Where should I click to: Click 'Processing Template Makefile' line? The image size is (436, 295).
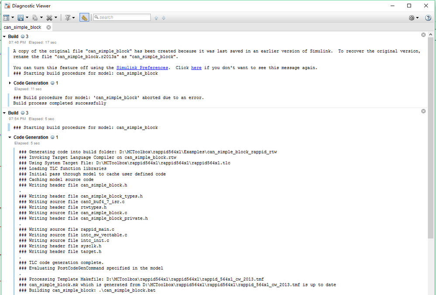point(141,279)
